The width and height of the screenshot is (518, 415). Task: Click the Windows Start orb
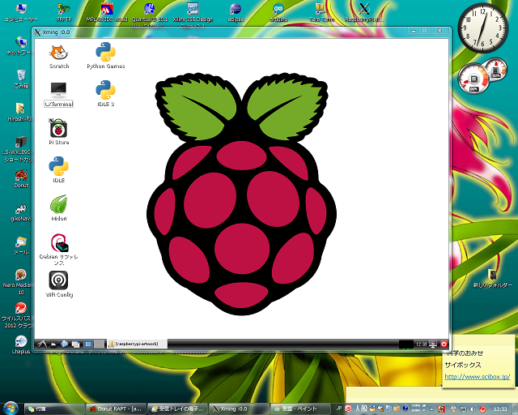pyautogui.click(x=11, y=409)
